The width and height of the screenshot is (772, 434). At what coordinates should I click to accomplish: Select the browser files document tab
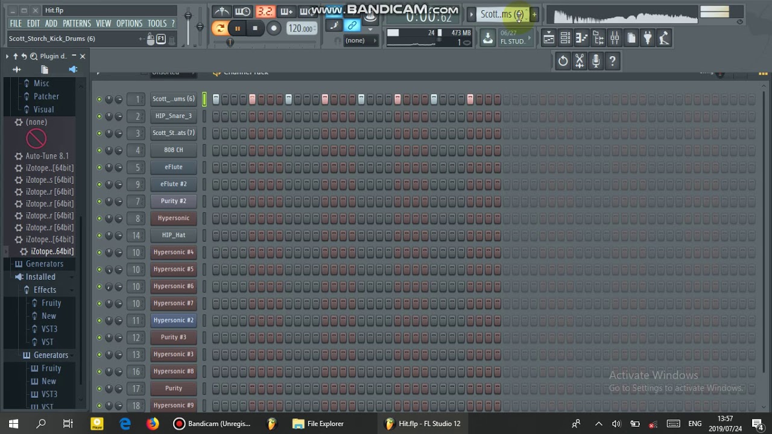click(45, 70)
